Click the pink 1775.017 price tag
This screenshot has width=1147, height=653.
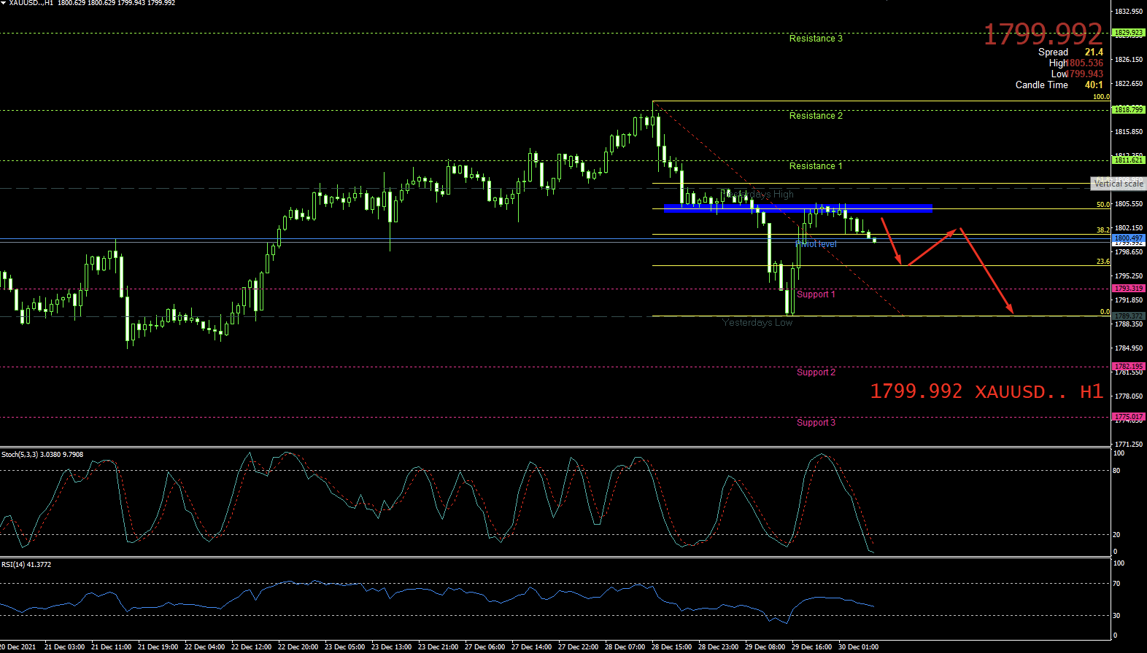[1128, 417]
